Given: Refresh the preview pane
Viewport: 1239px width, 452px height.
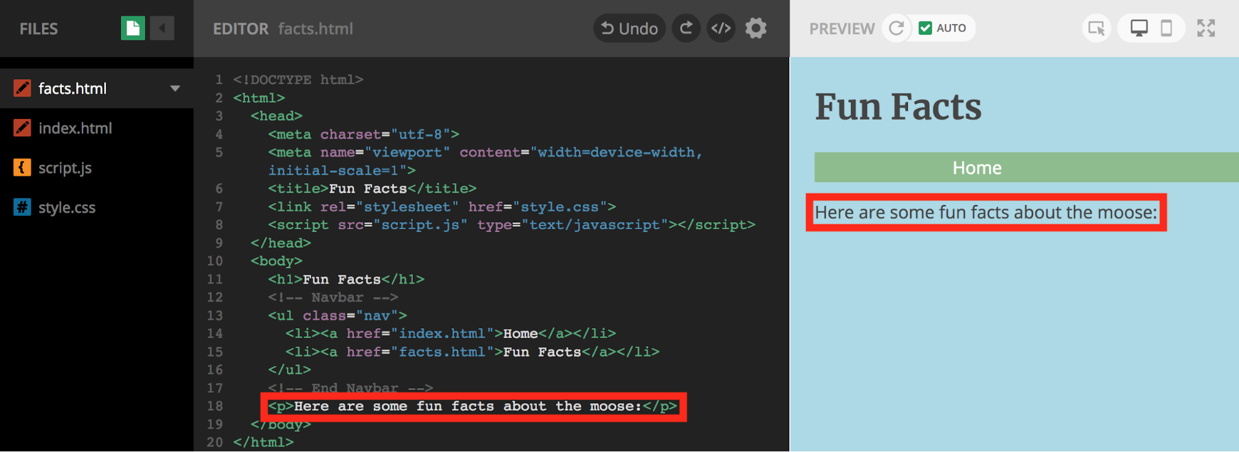Looking at the screenshot, I should 896,28.
